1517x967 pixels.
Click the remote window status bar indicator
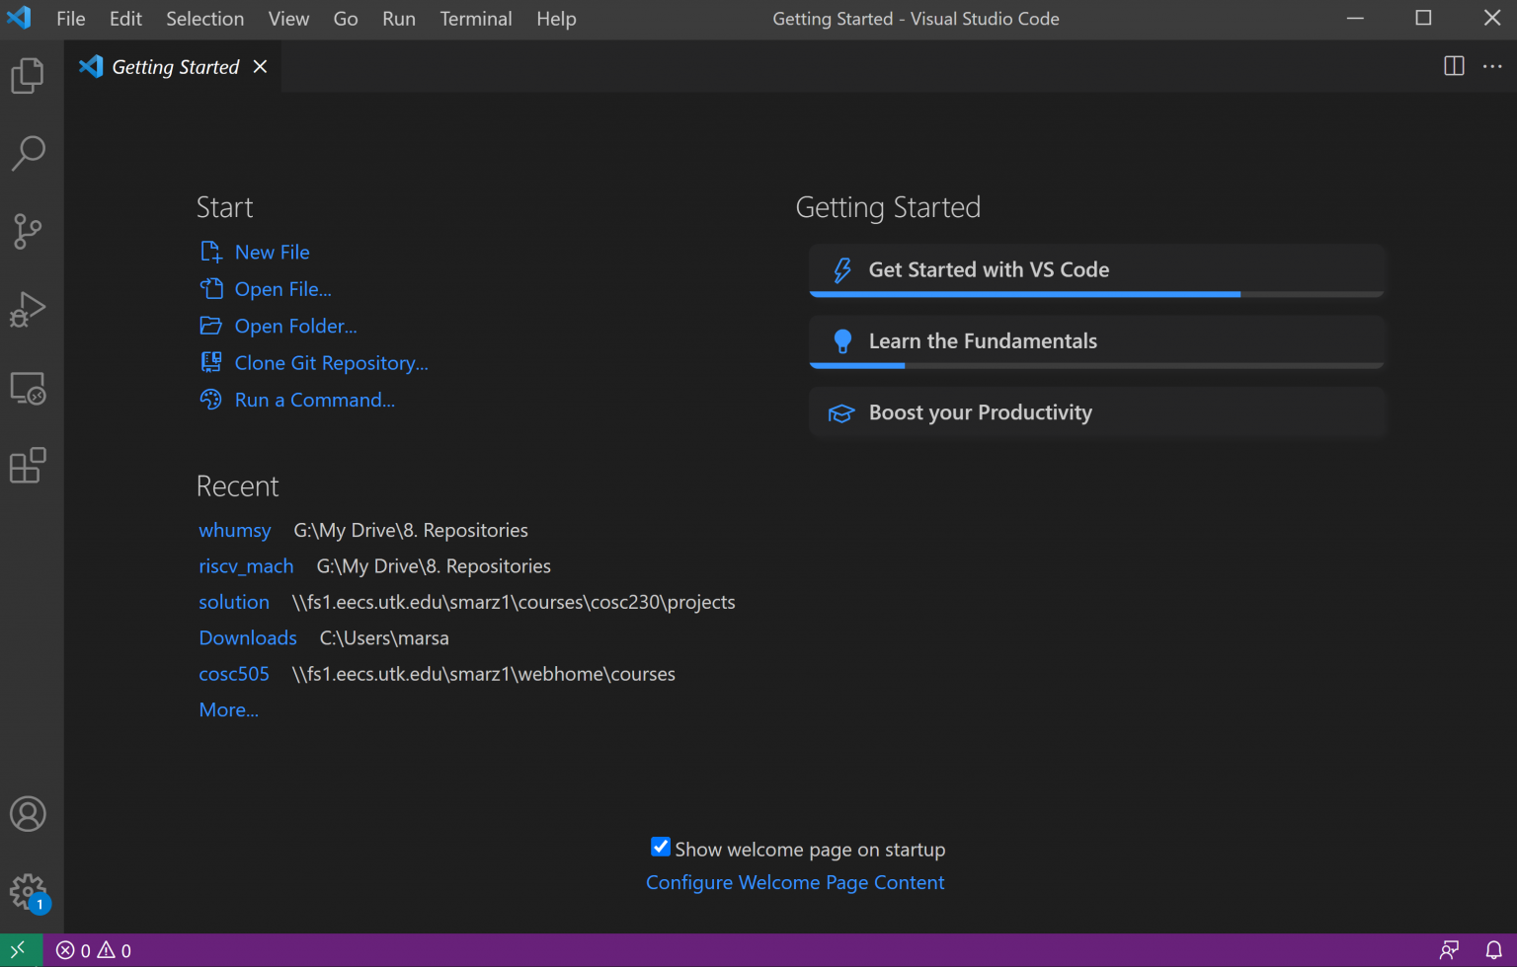coord(20,950)
